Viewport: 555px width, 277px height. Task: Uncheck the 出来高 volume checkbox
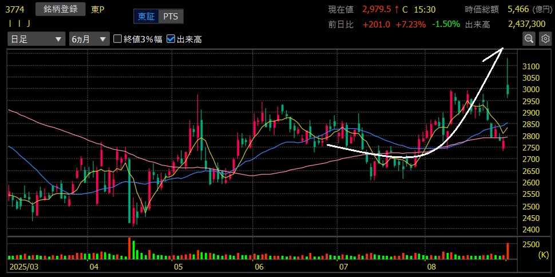(x=171, y=39)
